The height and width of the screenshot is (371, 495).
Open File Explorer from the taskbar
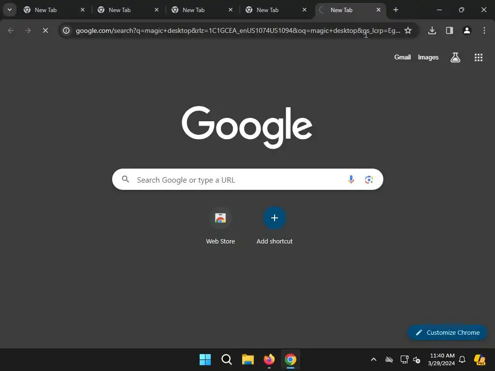click(x=248, y=359)
